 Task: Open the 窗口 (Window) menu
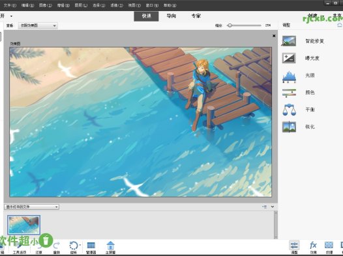[152, 5]
